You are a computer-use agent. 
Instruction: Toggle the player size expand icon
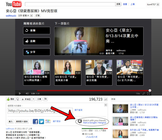(x=144, y=93)
